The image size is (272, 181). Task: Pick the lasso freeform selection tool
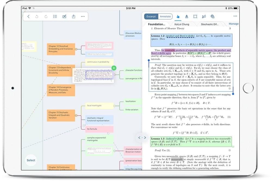click(204, 17)
